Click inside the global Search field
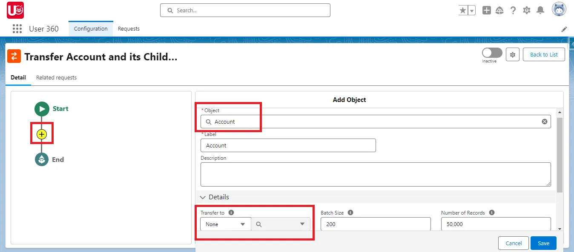The height and width of the screenshot is (252, 574). 245,10
